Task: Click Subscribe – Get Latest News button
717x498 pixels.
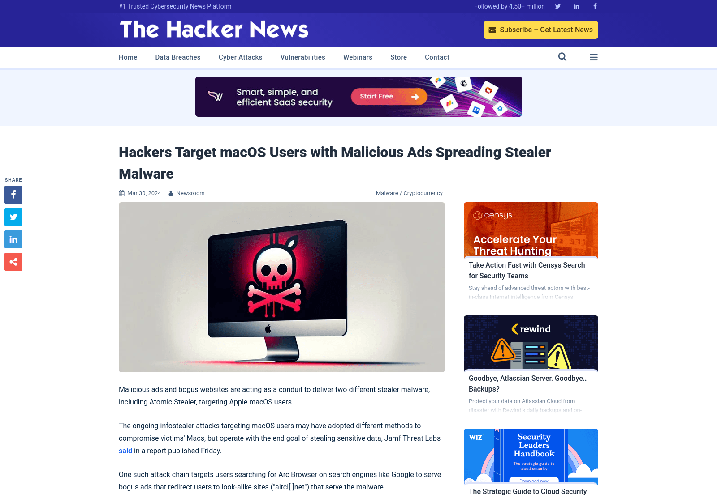Action: point(540,30)
